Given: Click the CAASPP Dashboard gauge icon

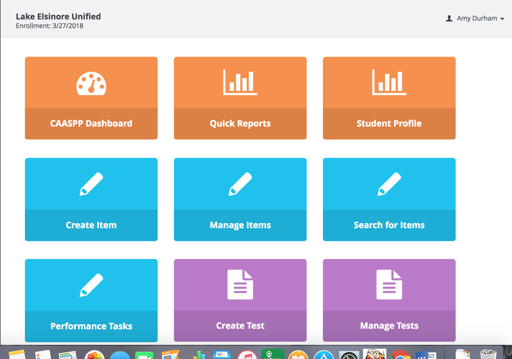Looking at the screenshot, I should 91,84.
